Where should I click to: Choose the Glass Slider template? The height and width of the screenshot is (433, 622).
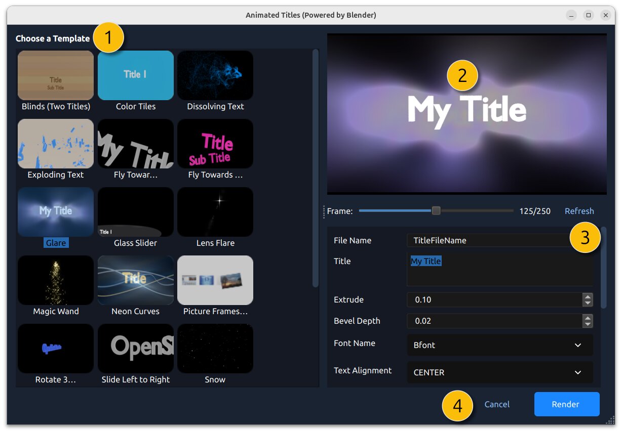(136, 212)
